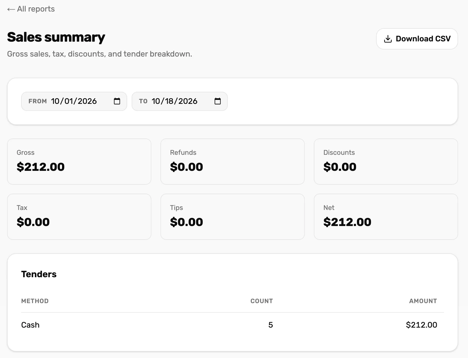Open the FROM date calendar picker icon
The width and height of the screenshot is (468, 358).
point(117,101)
